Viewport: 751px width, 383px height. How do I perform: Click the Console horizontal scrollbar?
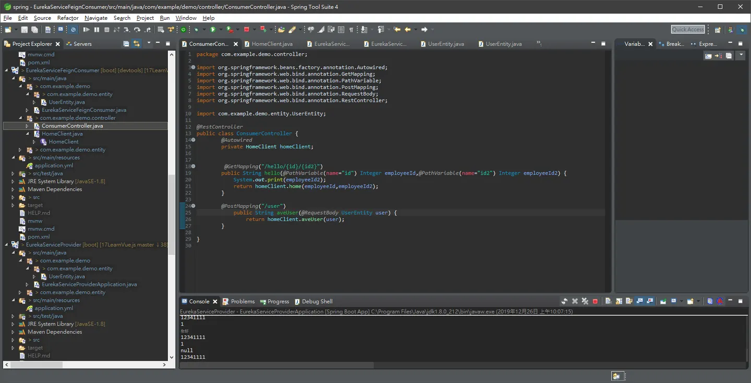(x=277, y=365)
